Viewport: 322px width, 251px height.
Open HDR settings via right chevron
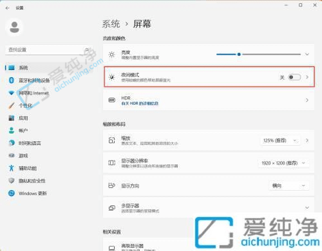307,100
